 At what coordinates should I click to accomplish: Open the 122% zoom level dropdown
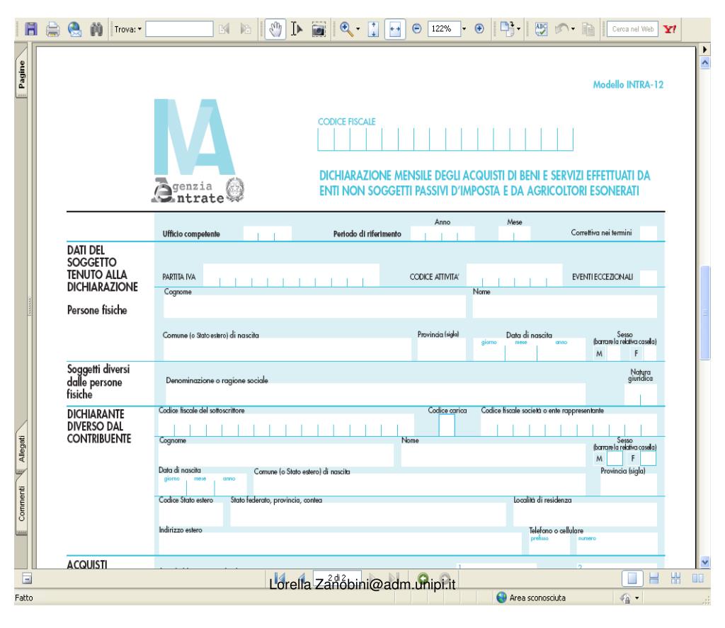tap(464, 28)
